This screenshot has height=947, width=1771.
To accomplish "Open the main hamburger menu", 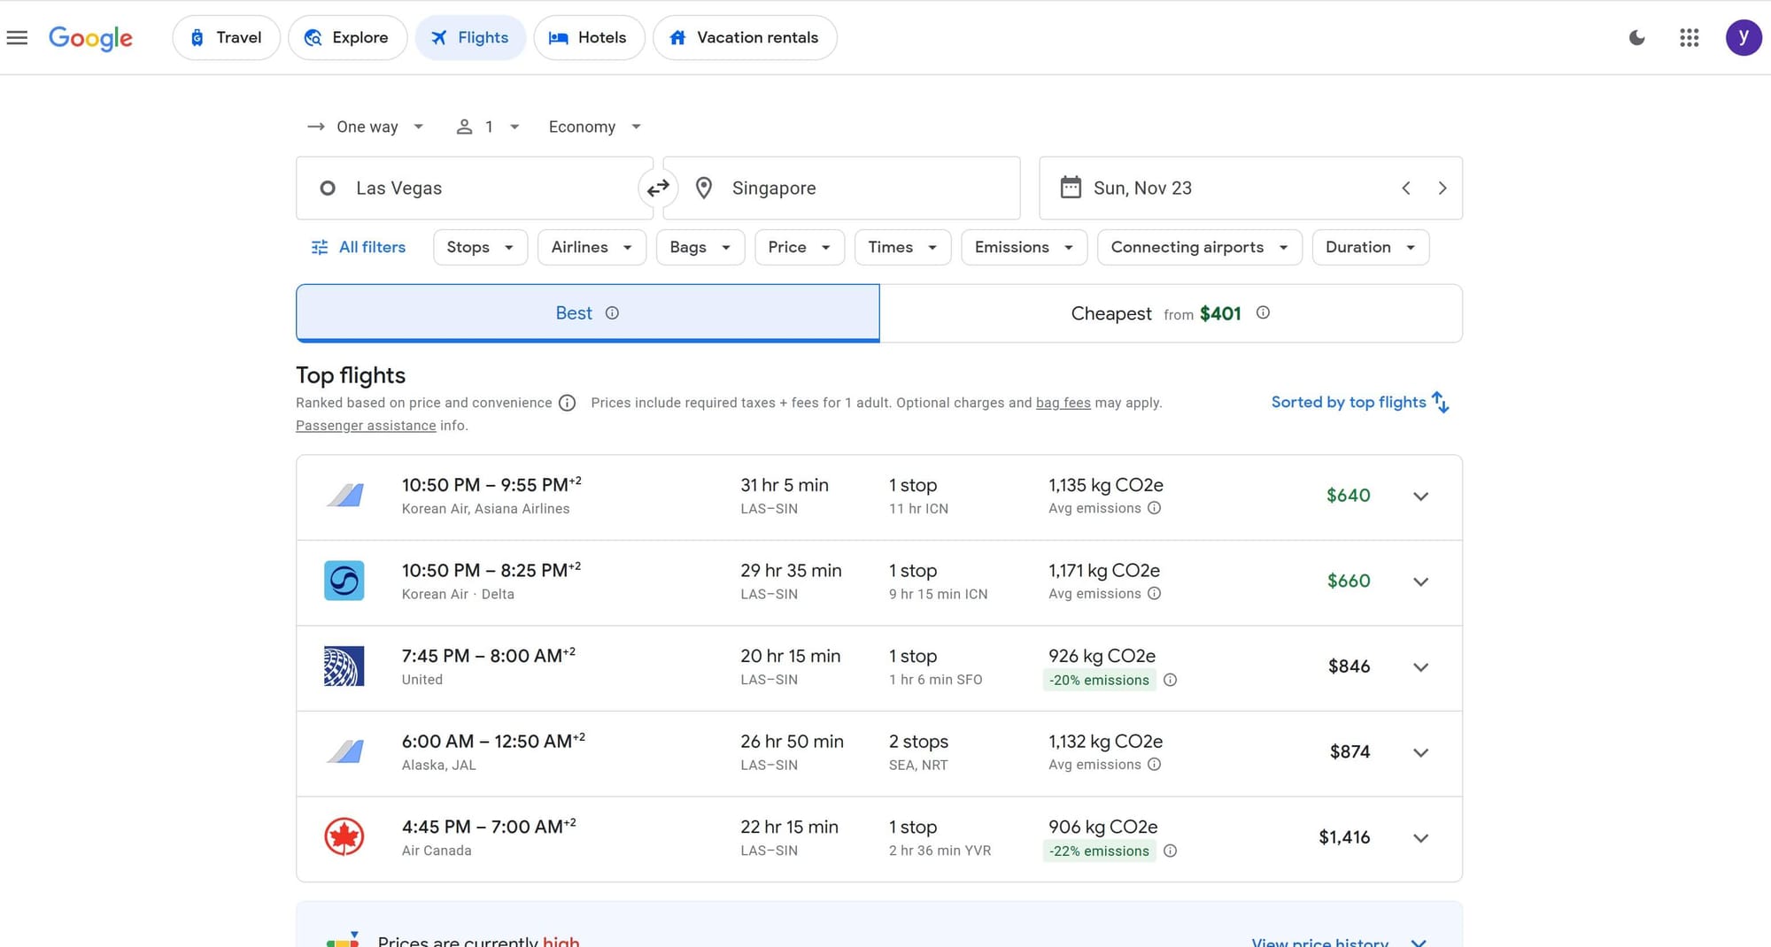I will click(17, 37).
